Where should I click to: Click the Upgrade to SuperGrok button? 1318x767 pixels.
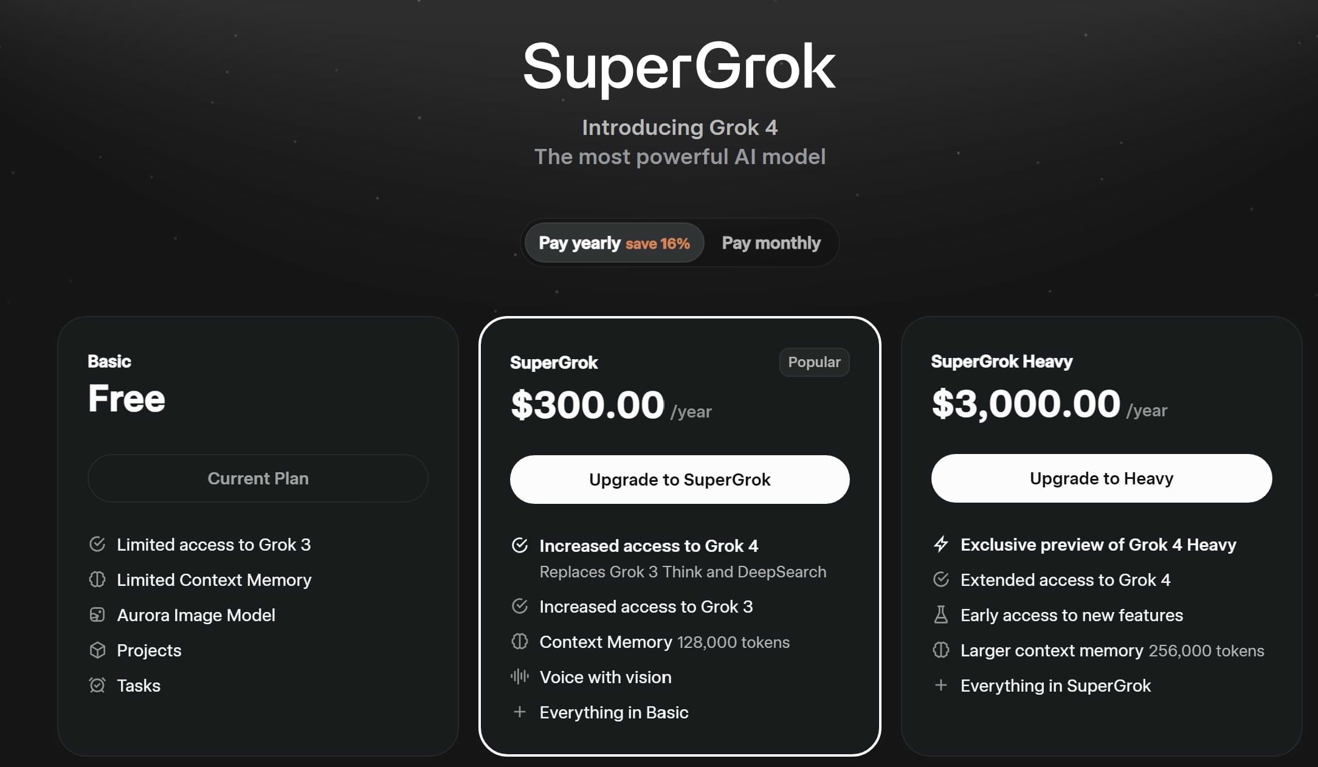tap(680, 480)
